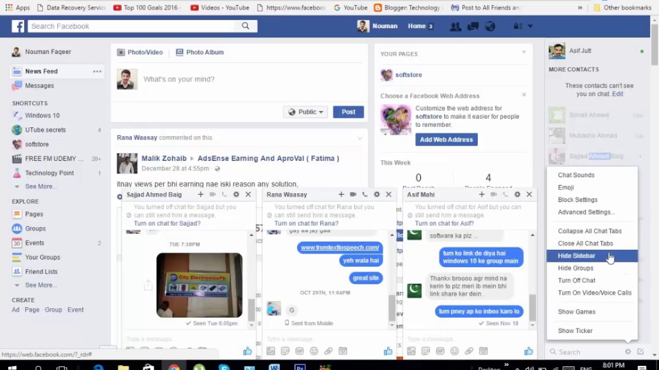Close the Sajjad Ahmed Baig chat tab
Screen dimensions: 659x370
(248, 194)
